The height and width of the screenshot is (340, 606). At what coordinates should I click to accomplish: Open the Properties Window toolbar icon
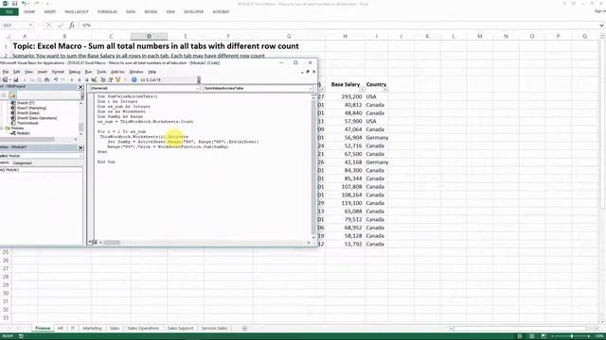[x=110, y=79]
